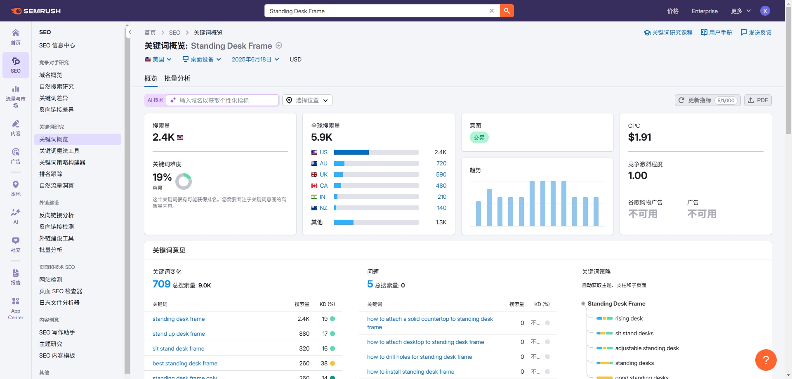Click 发送反馈 feedback link
Screen dimensions: 792x379
click(756, 33)
